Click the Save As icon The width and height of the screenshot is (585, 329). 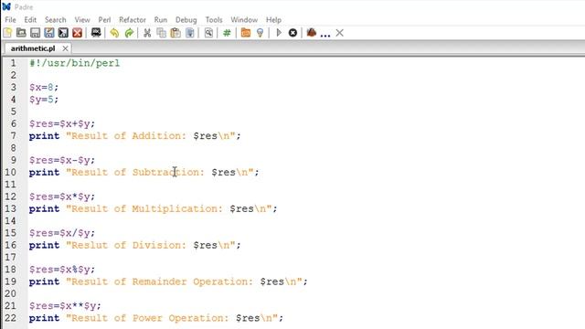coord(48,33)
